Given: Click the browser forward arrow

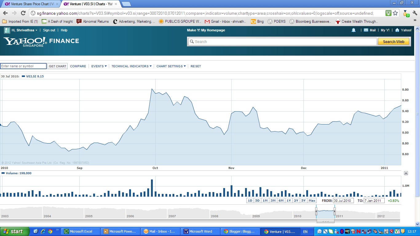Looking at the screenshot, I should click(x=14, y=13).
